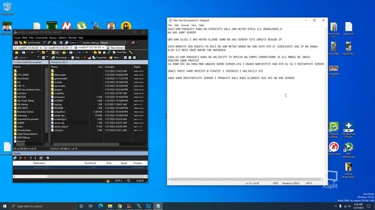Click the red Delete X icon
The image size is (375, 210).
[85, 58]
